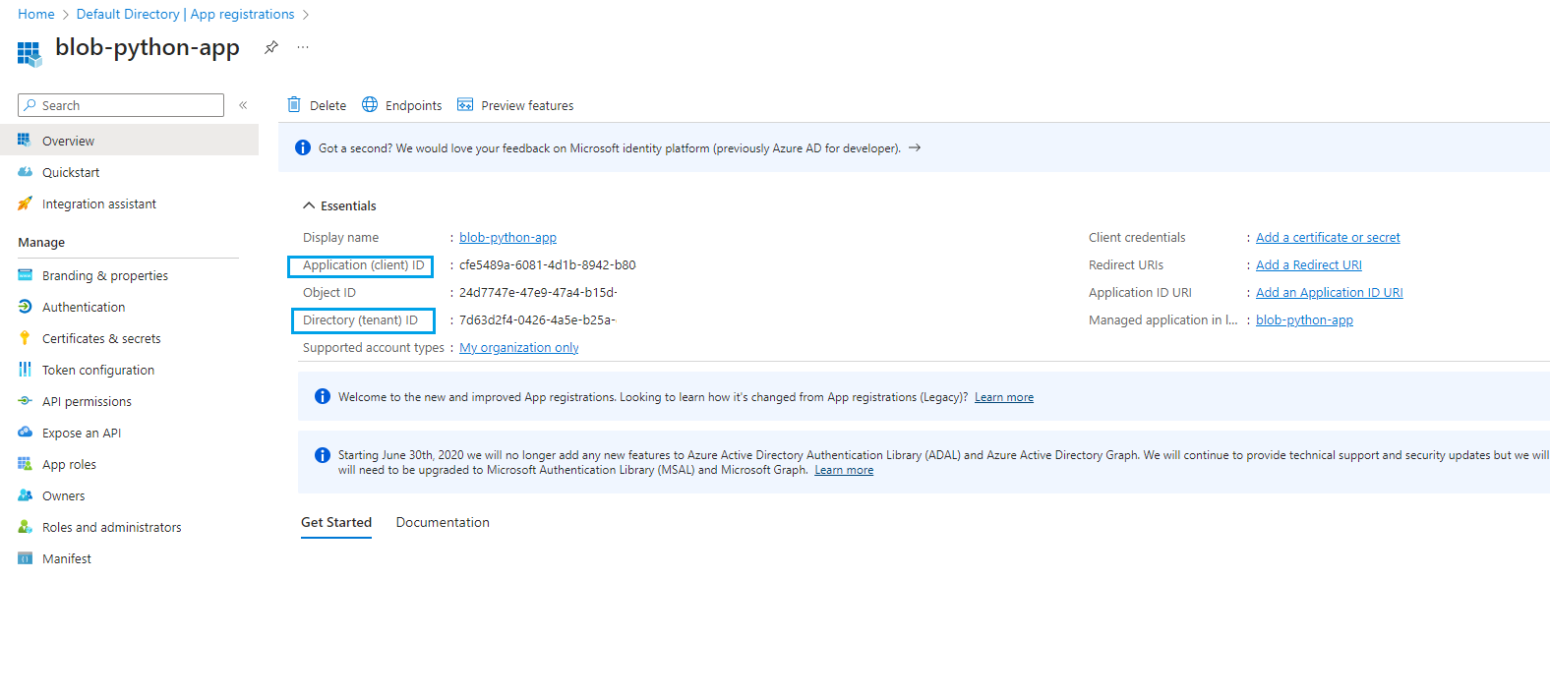This screenshot has height=696, width=1550.
Task: Open Integration assistant
Action: (98, 203)
